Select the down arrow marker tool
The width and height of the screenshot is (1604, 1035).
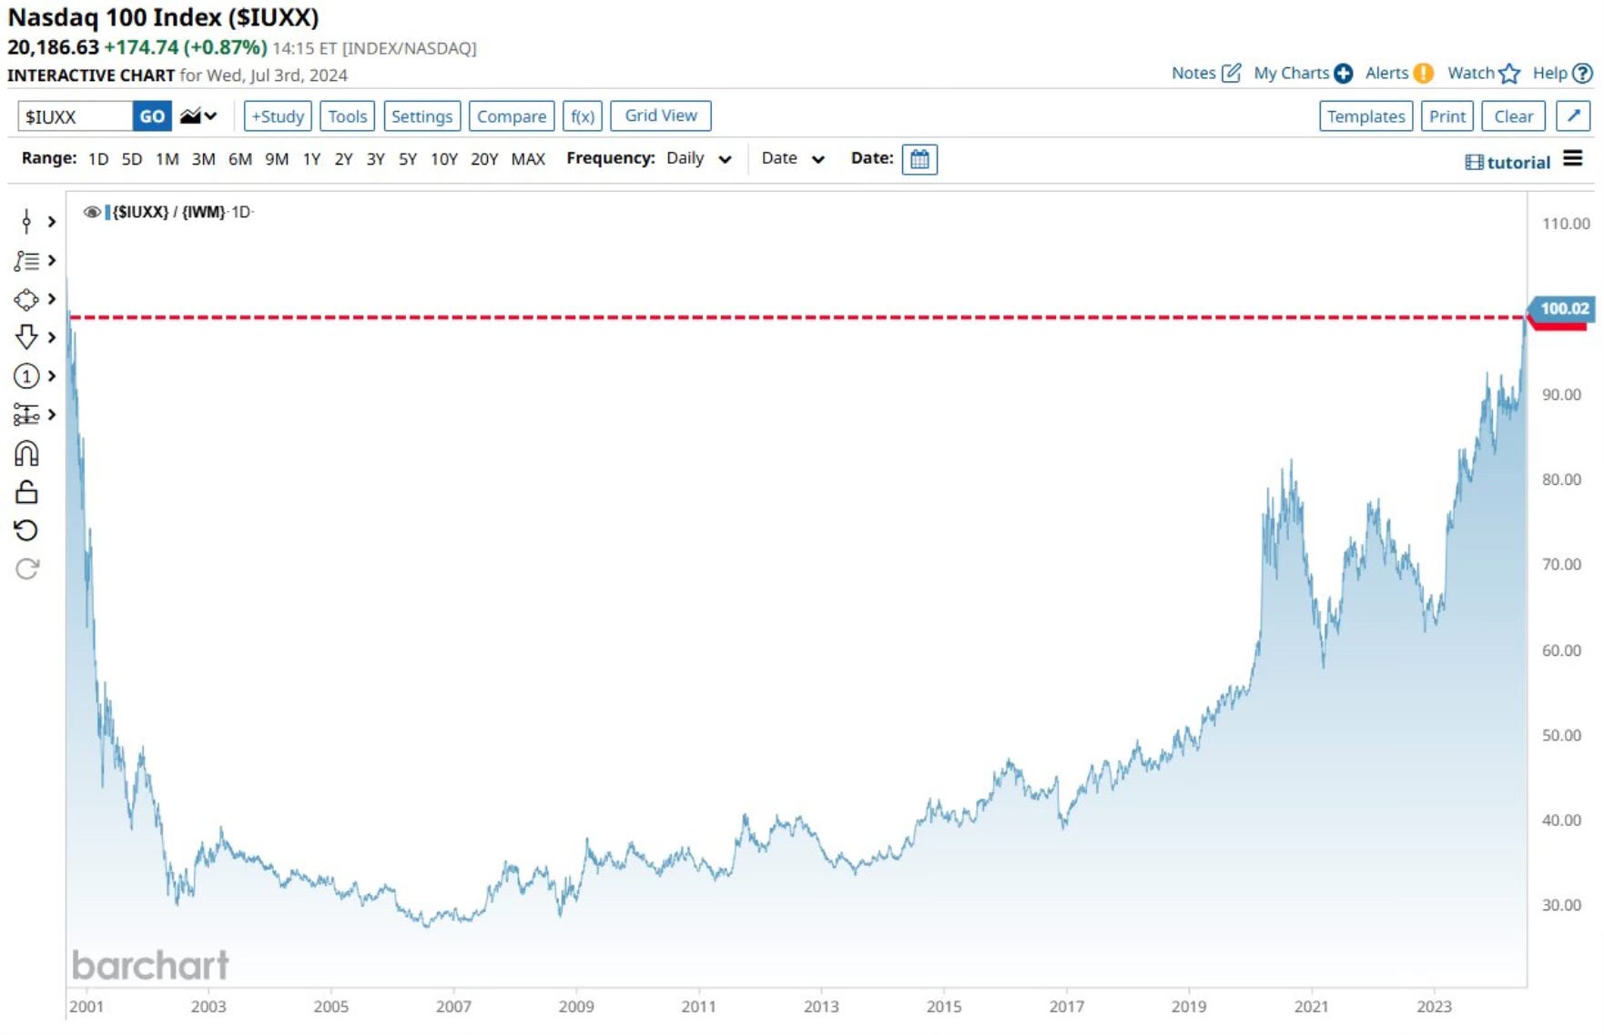26,337
